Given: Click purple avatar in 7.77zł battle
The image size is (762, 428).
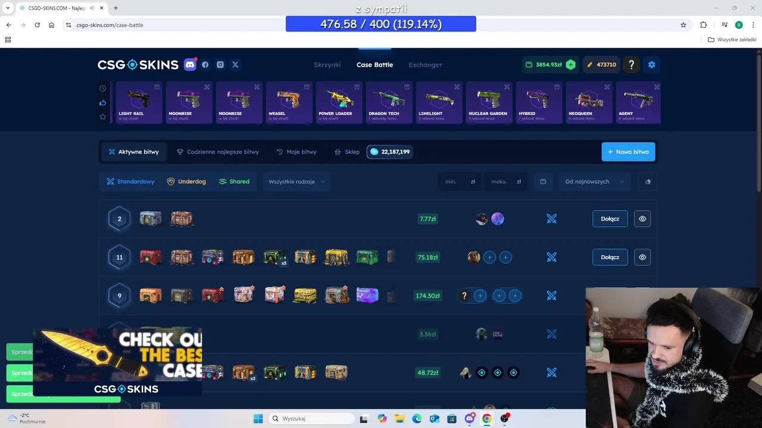Looking at the screenshot, I should click(498, 219).
